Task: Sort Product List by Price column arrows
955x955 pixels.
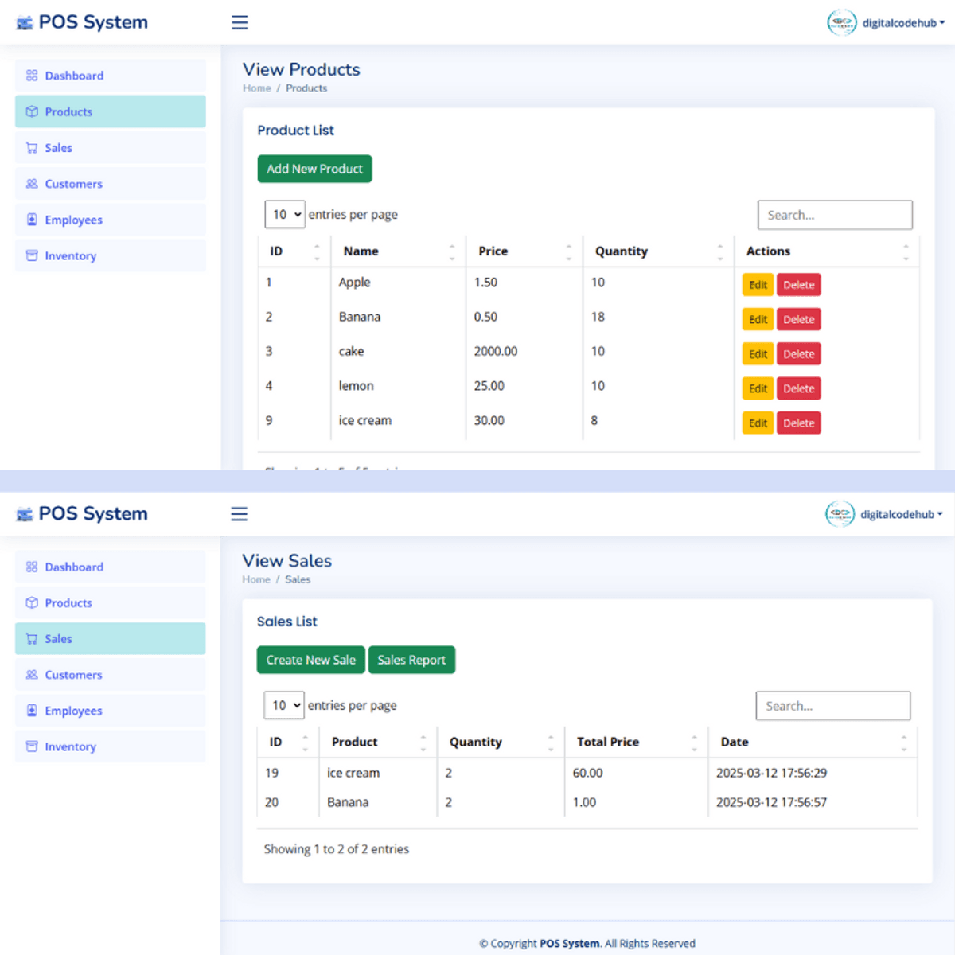Action: coord(568,251)
